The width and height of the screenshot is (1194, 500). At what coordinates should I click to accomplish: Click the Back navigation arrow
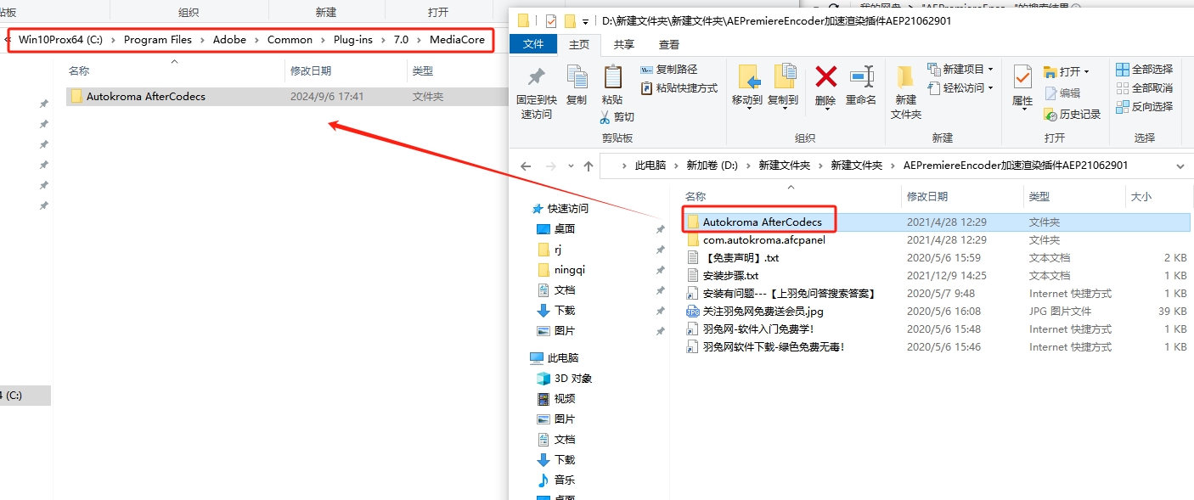pyautogui.click(x=526, y=166)
